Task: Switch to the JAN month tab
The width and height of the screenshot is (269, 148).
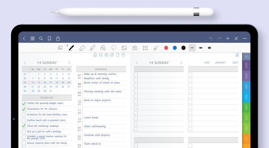Action: tap(246, 86)
